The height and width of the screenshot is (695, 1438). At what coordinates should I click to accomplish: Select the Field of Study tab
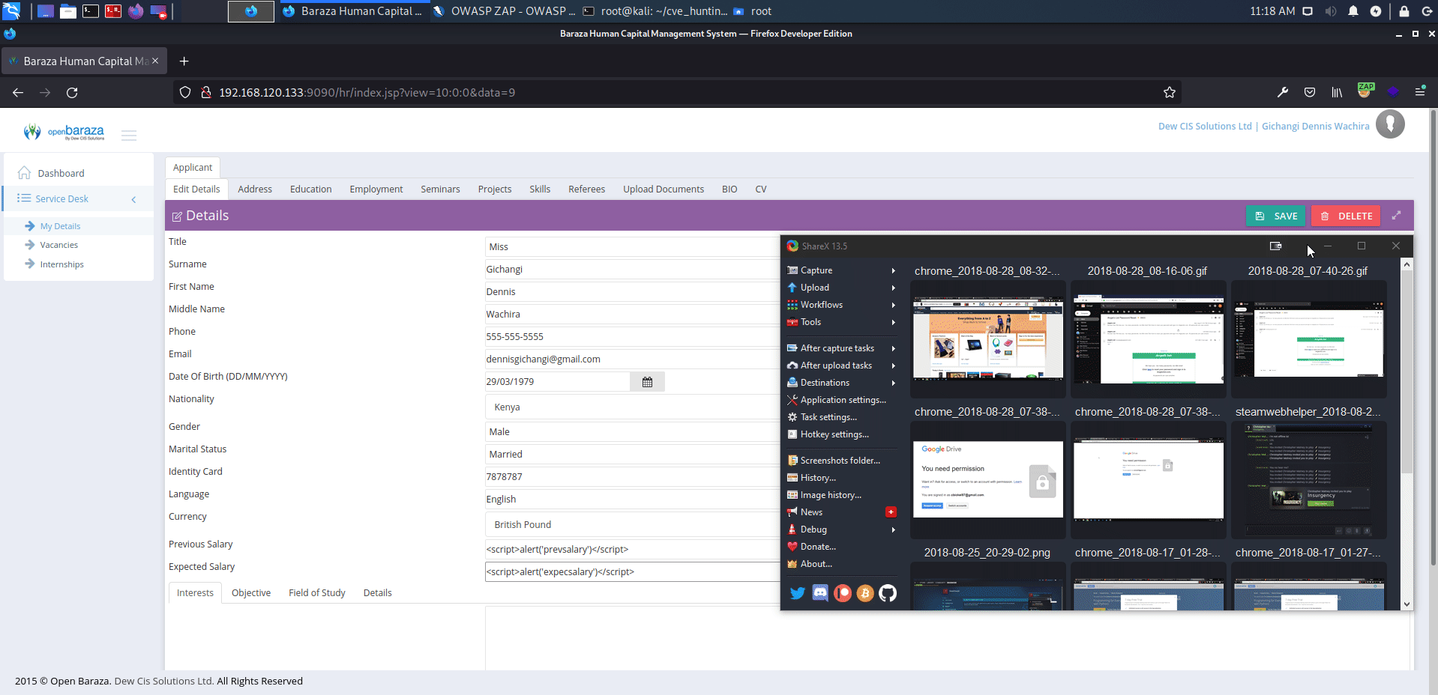click(317, 593)
